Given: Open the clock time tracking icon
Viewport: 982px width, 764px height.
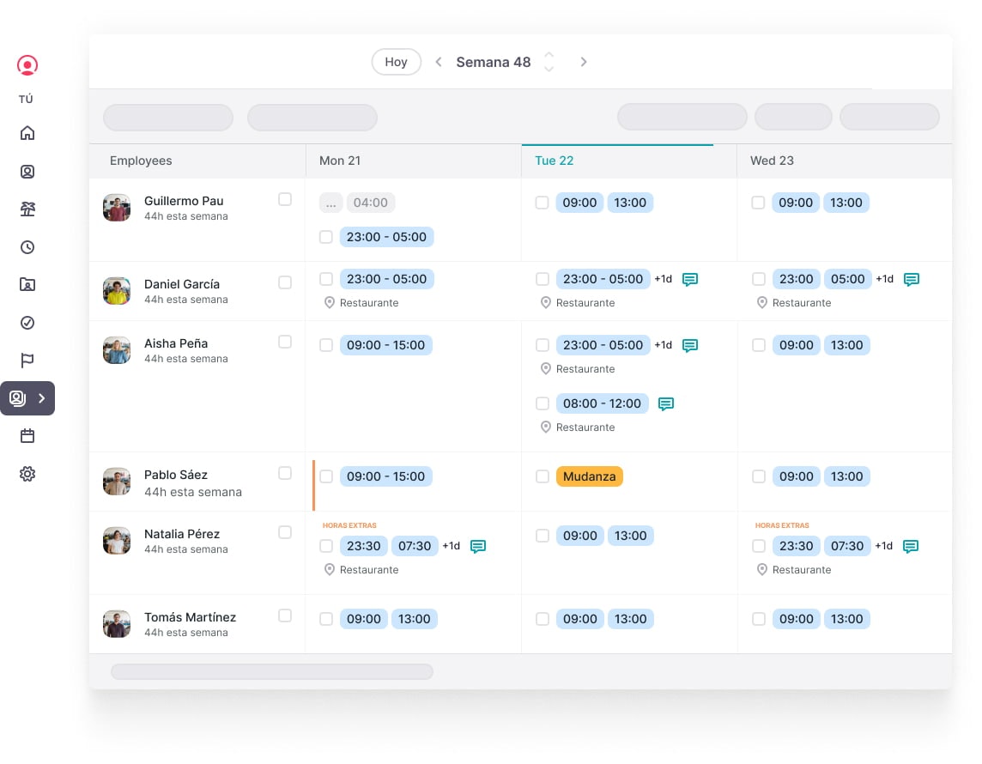Looking at the screenshot, I should [27, 247].
